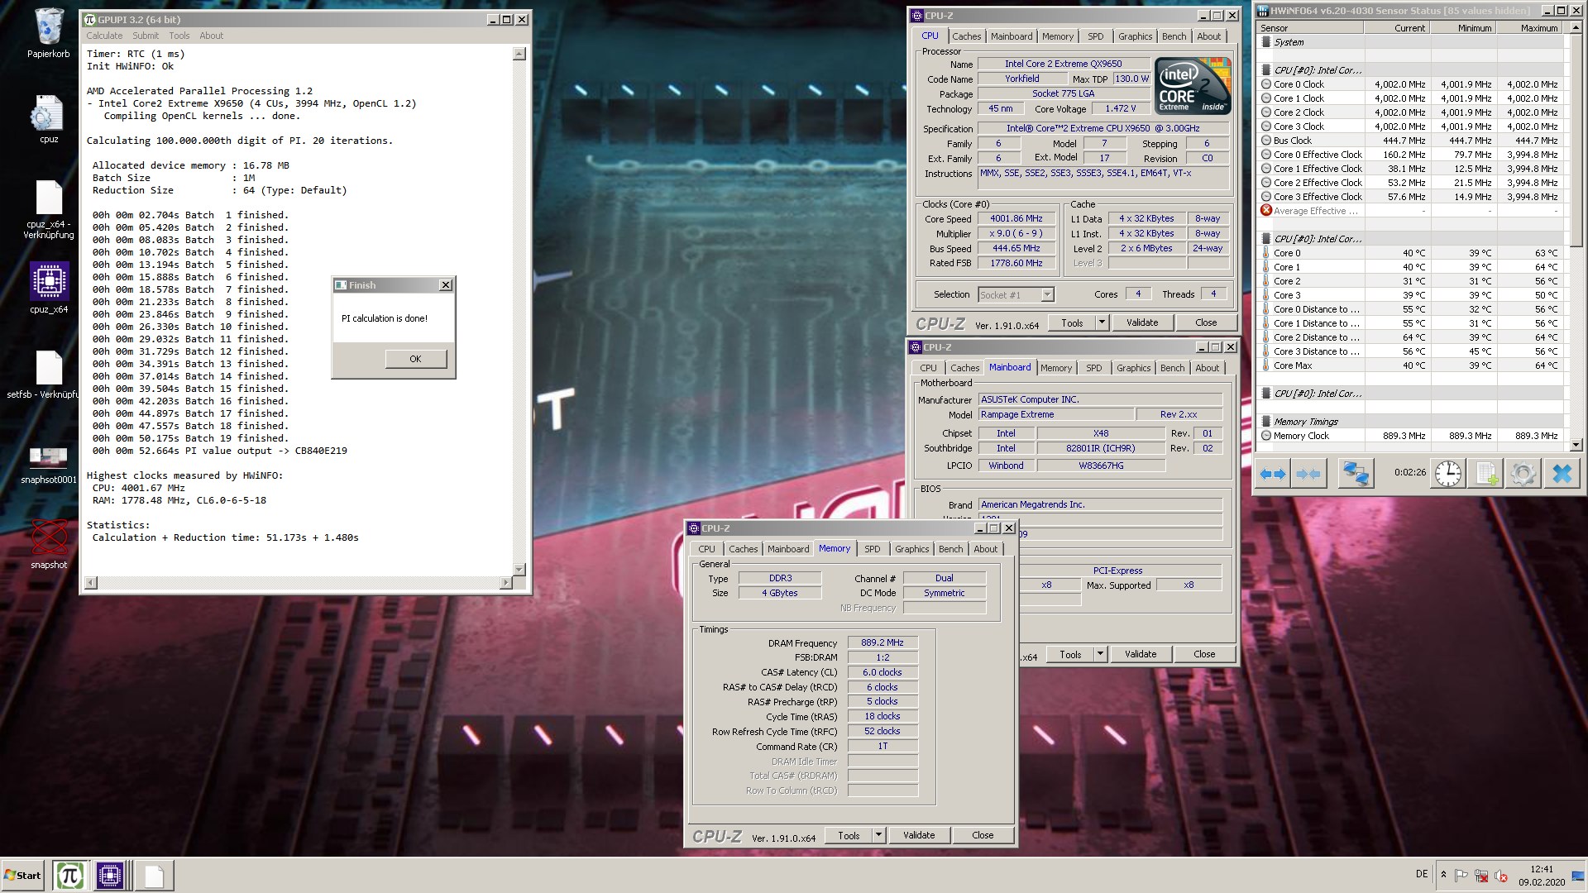Click Memory Timings group header in HWiNFO

1411,422
